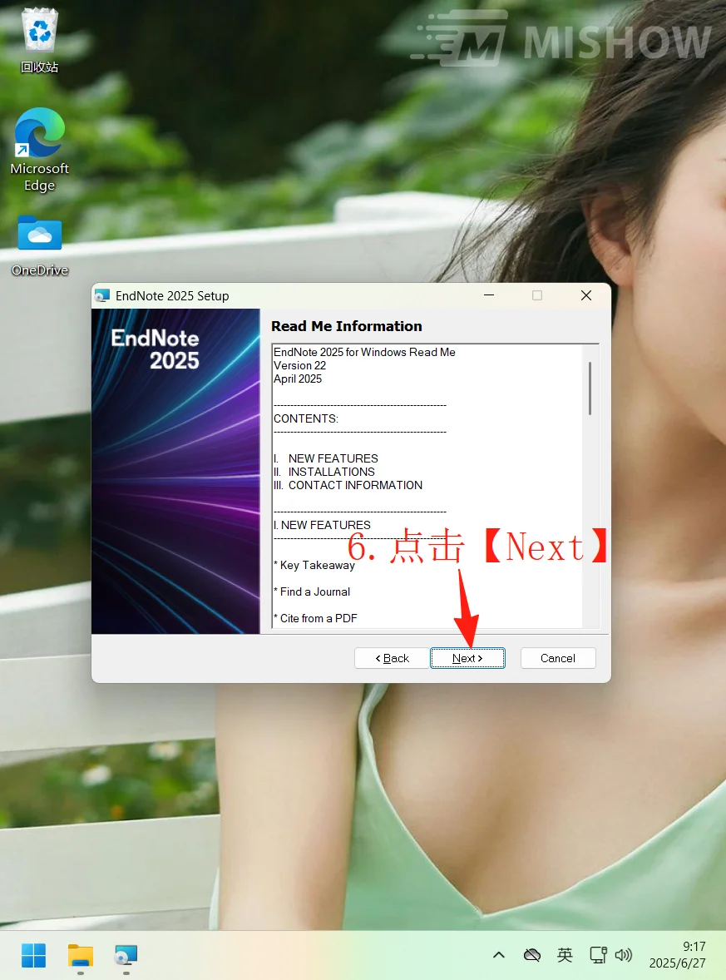Click Next in EndNote setup

(467, 658)
